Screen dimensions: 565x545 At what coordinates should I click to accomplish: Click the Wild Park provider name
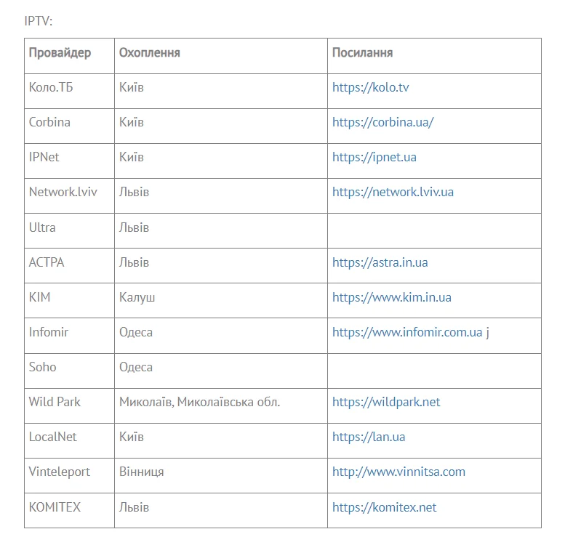click(55, 402)
